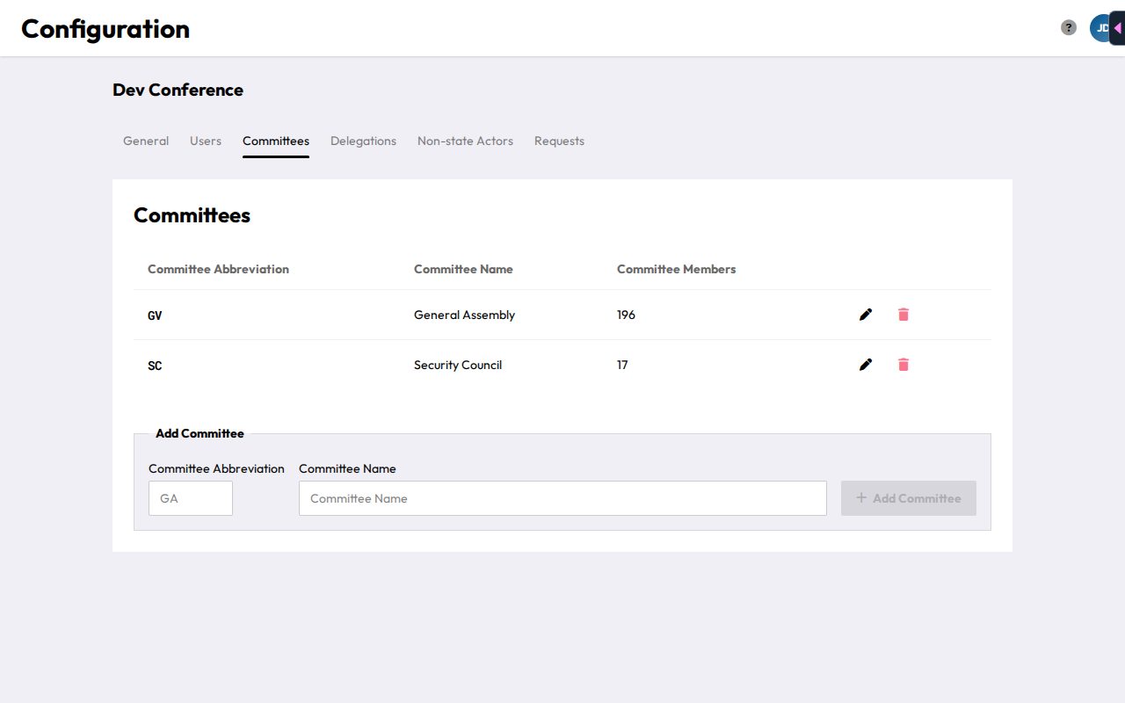This screenshot has height=703, width=1125.
Task: Click the Committee Name column header
Action: tap(463, 269)
